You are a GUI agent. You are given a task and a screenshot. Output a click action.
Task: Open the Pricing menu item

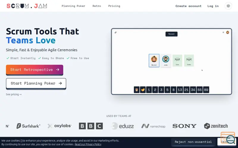pyautogui.click(x=114, y=6)
